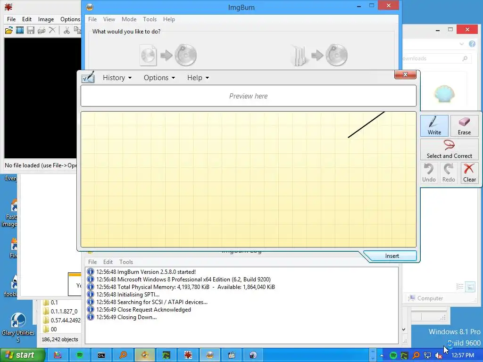Click the network tray icon
483x362 pixels.
[427, 355]
